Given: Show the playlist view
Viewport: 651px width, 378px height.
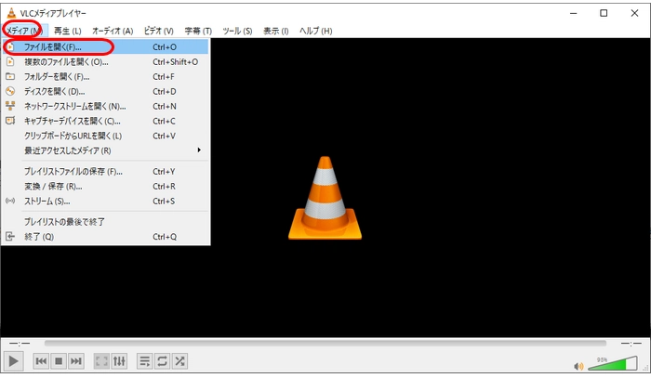Looking at the screenshot, I should point(144,361).
